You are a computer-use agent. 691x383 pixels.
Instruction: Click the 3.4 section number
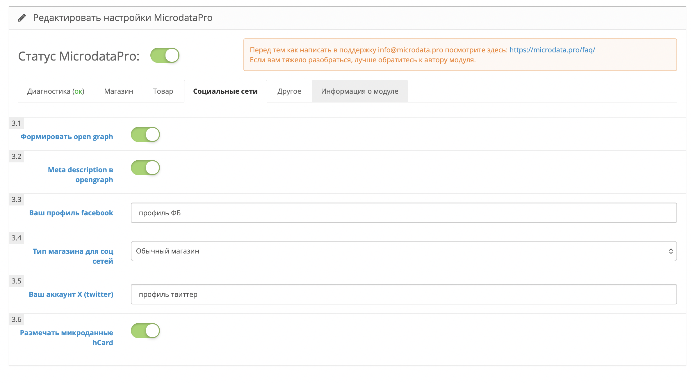[16, 238]
